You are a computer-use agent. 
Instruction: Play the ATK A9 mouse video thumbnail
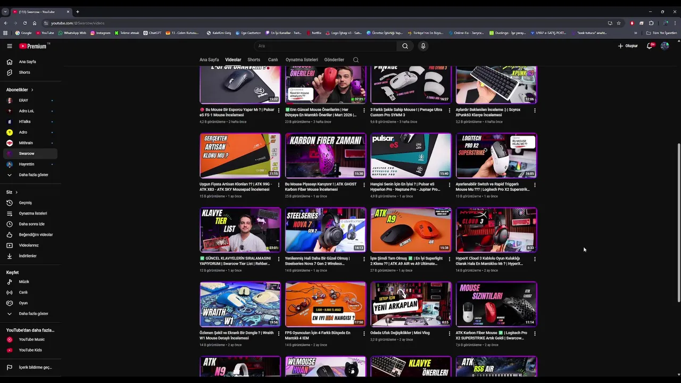(x=411, y=230)
